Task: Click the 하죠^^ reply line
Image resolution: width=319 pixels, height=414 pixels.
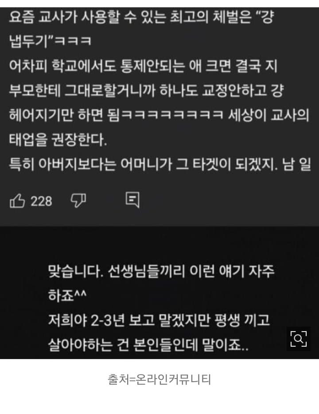Action: [x=67, y=295]
